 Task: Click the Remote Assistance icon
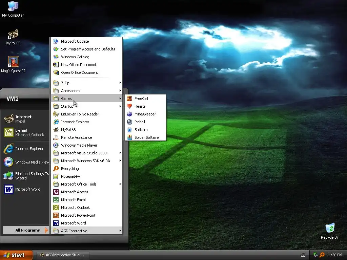56,137
